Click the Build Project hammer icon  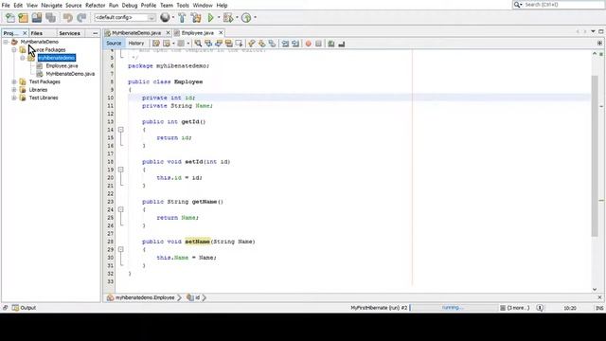182,17
